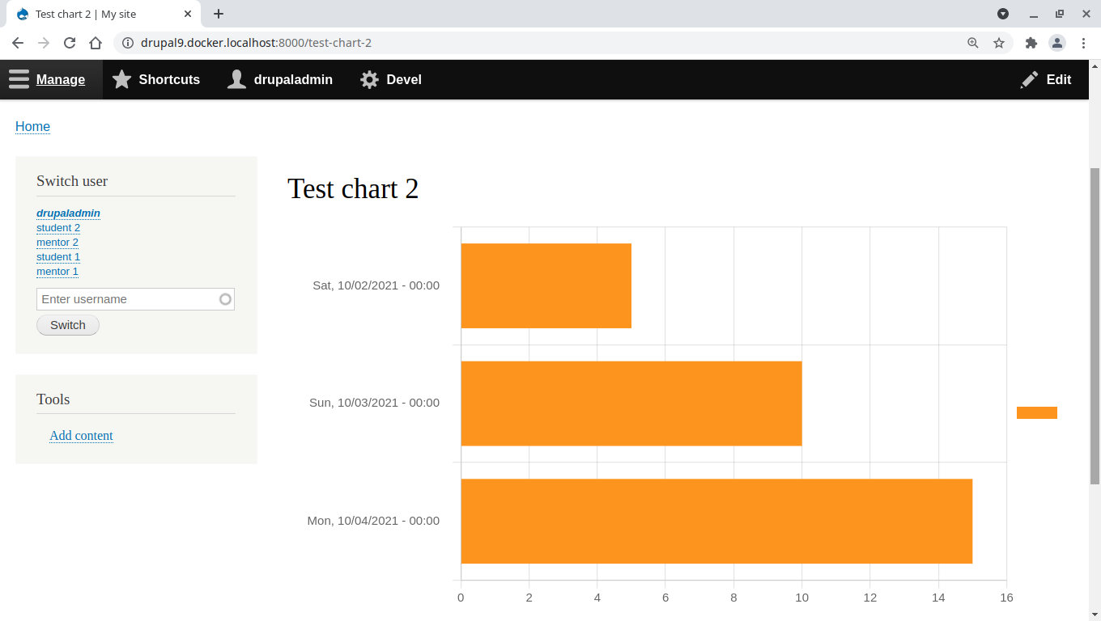
Task: Open the Home breadcrumb link
Action: pos(32,127)
